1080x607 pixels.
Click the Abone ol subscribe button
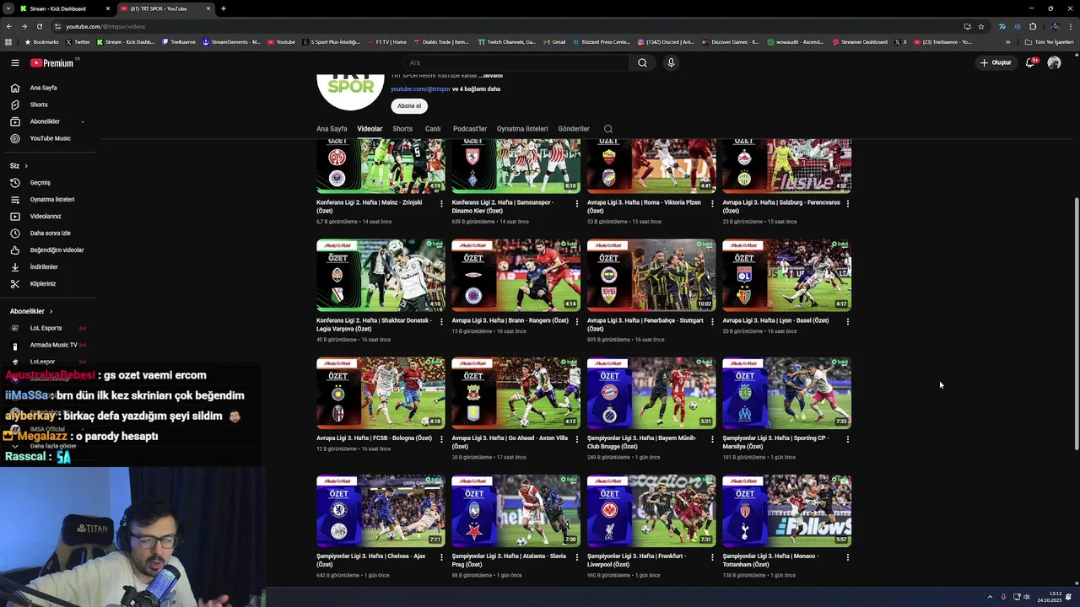click(x=409, y=106)
